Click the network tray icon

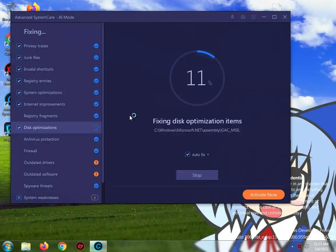click(x=307, y=246)
